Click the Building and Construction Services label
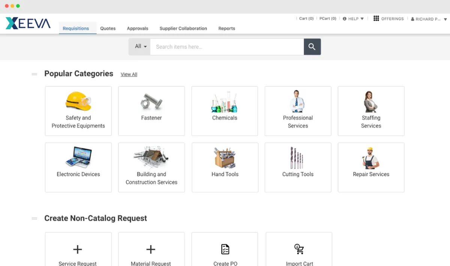Viewport: 450px width, 266px height. [x=151, y=178]
